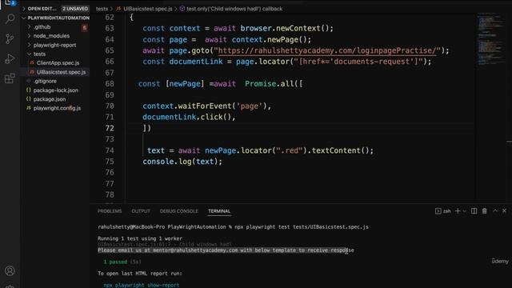Click line number 72 in gutter
This screenshot has height=288, width=512.
point(110,128)
